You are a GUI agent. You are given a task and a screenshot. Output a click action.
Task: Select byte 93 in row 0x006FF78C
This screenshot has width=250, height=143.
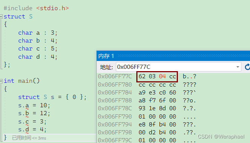point(142,108)
